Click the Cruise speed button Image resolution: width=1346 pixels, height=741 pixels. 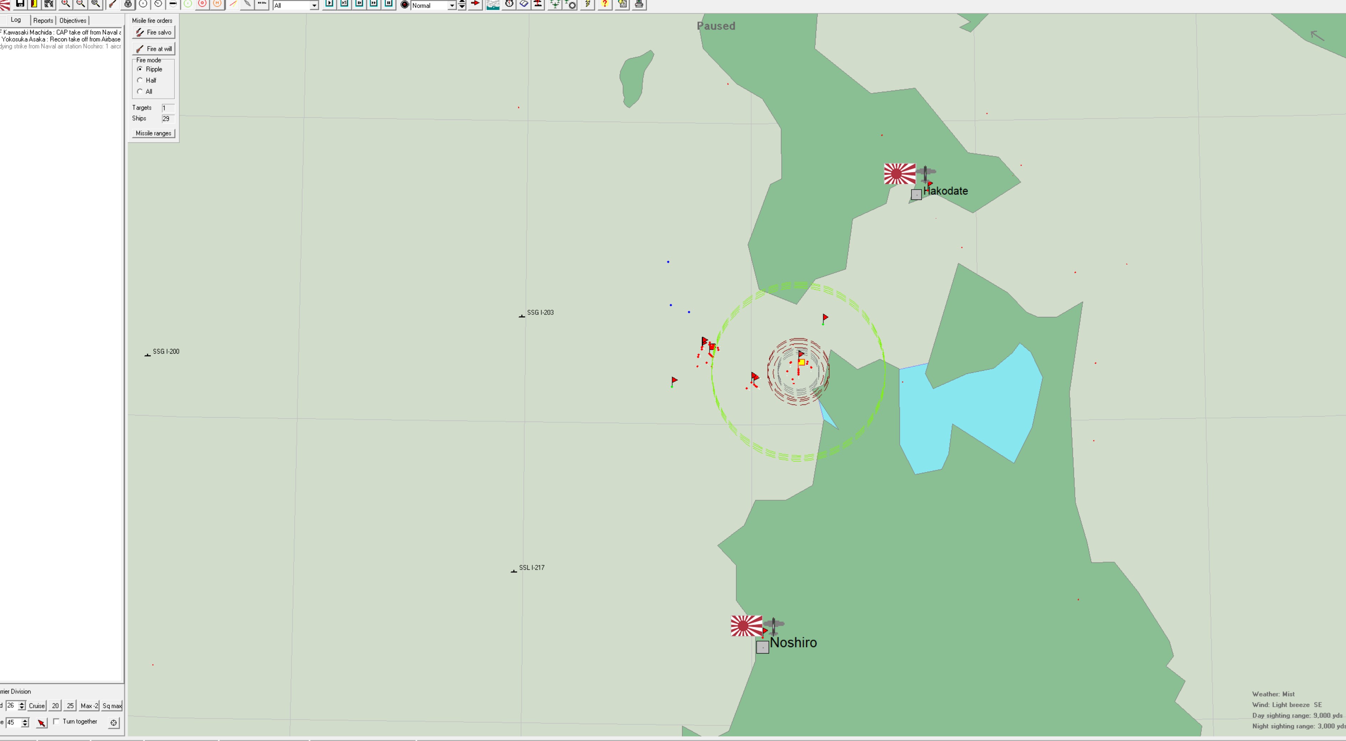[37, 705]
